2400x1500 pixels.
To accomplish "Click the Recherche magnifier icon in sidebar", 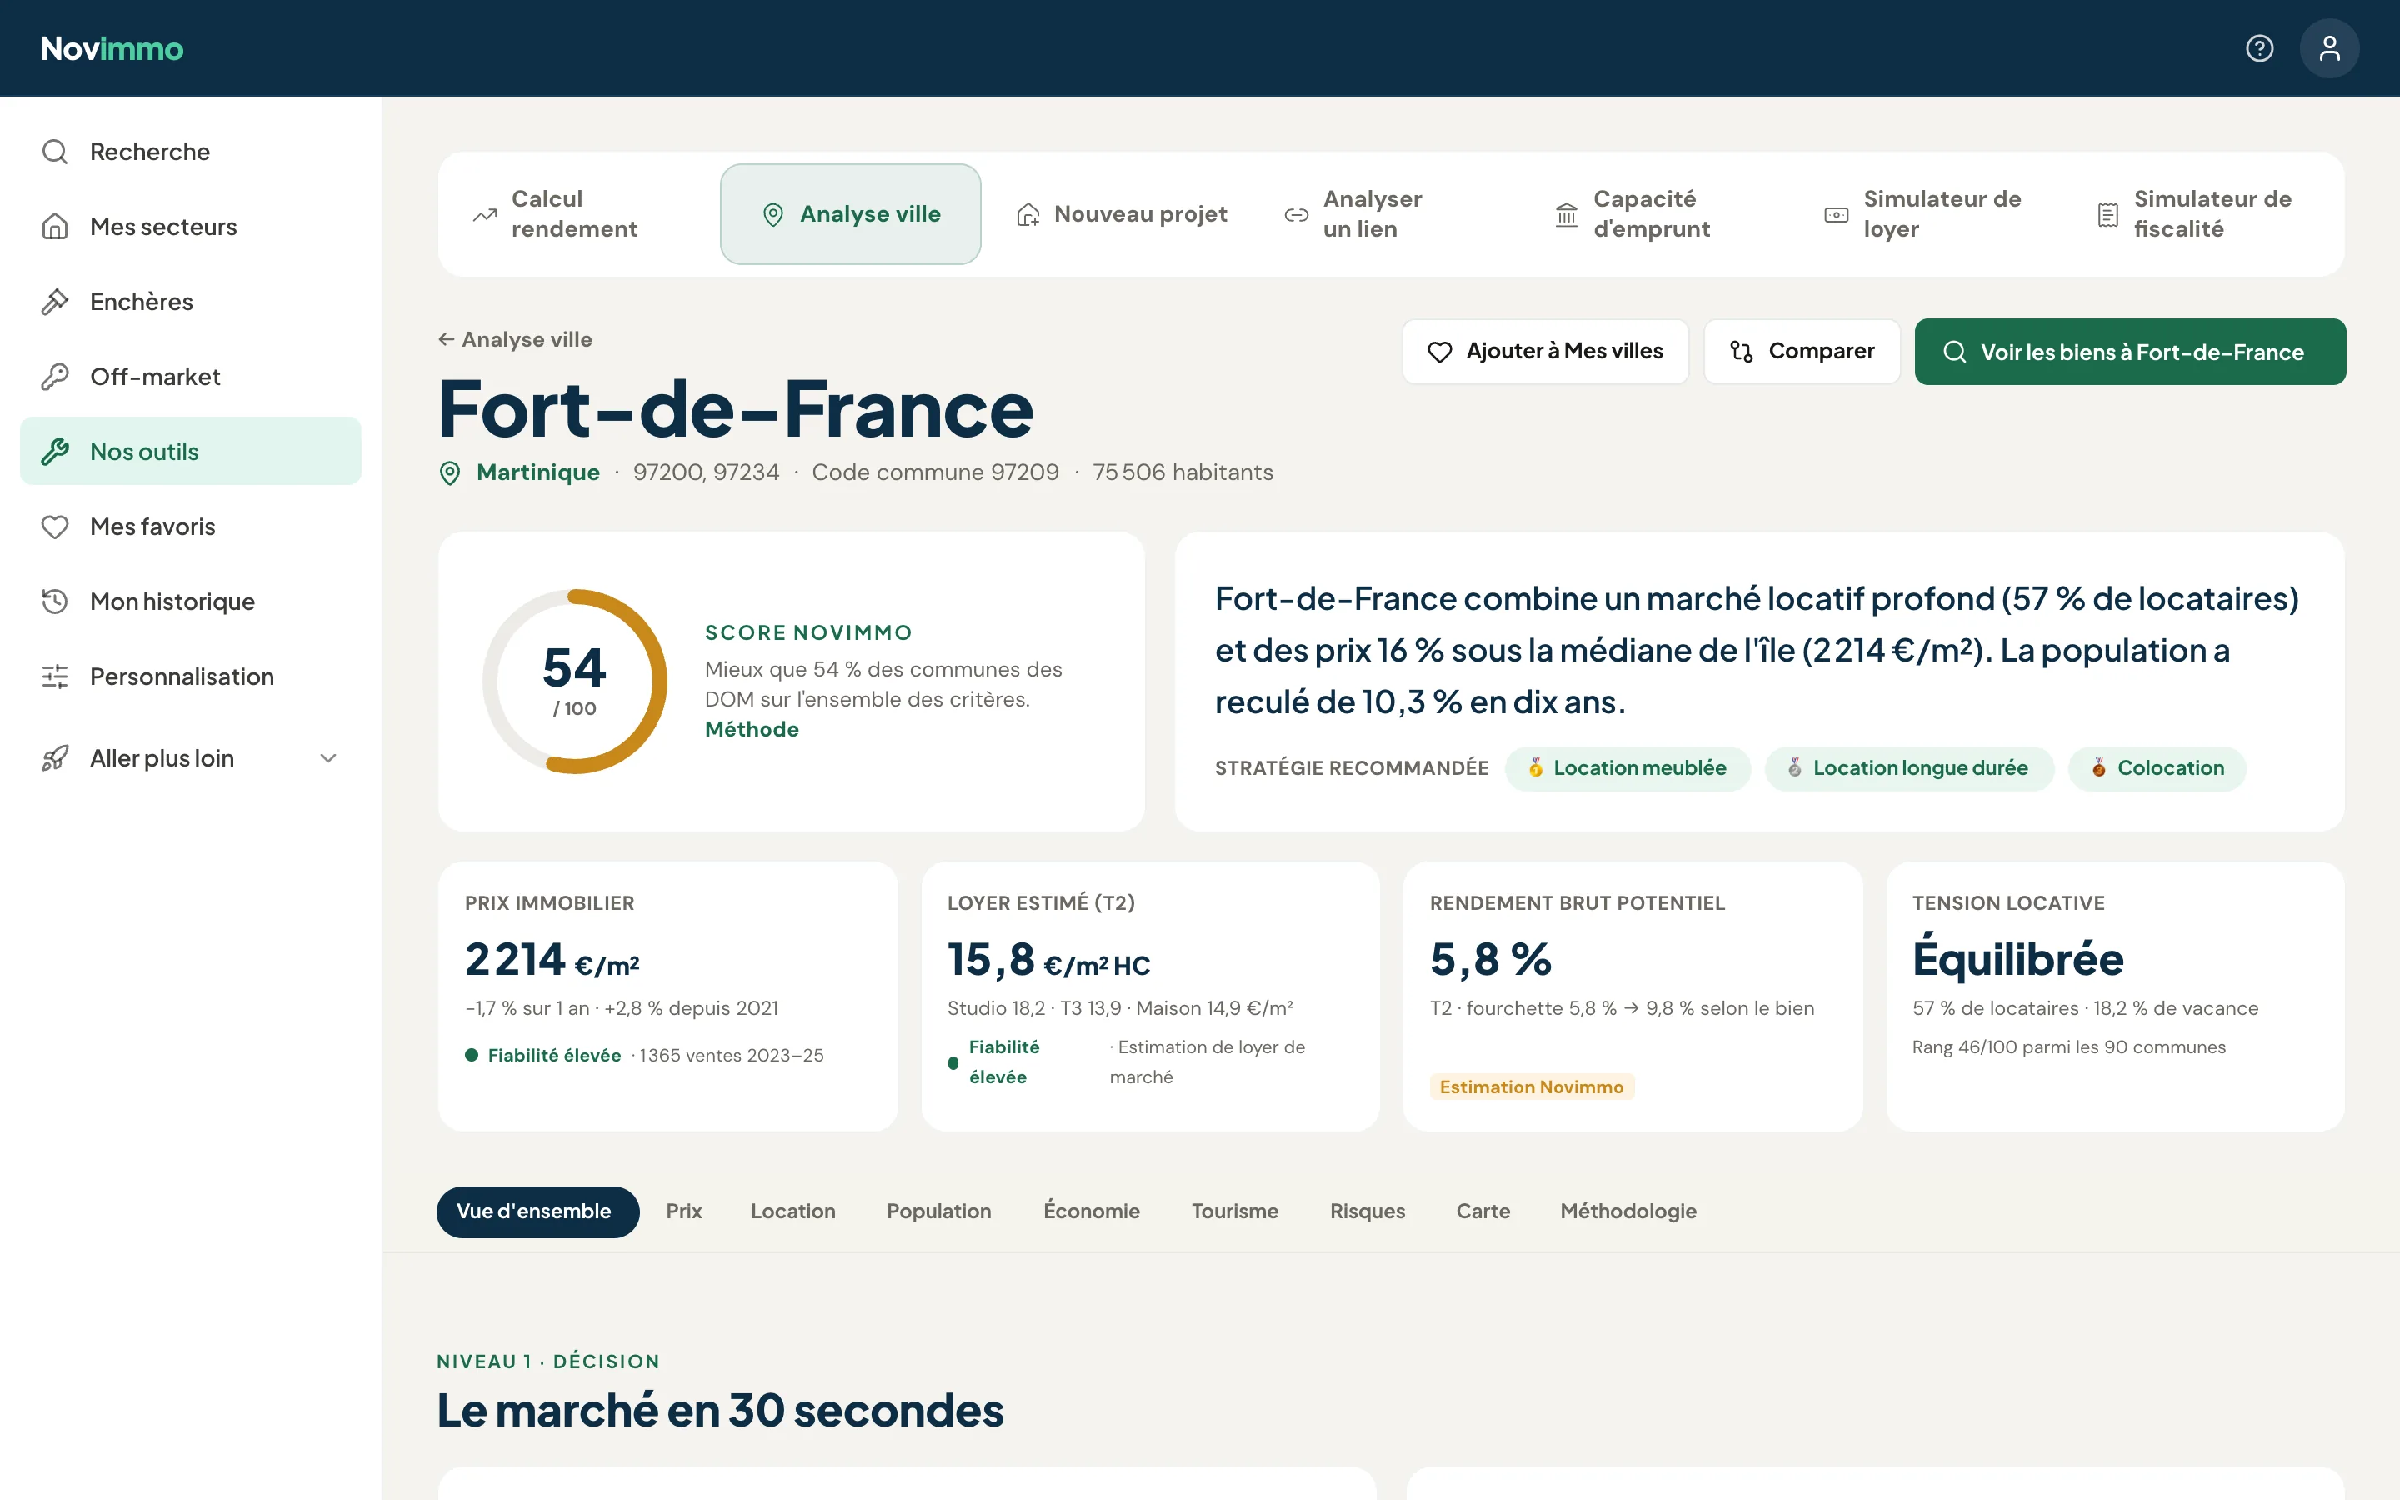I will click(54, 152).
